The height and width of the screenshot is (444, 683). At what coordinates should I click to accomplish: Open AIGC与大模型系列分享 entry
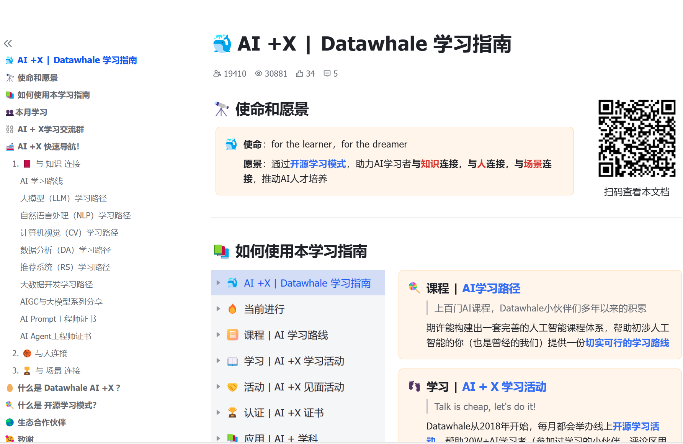[61, 302]
